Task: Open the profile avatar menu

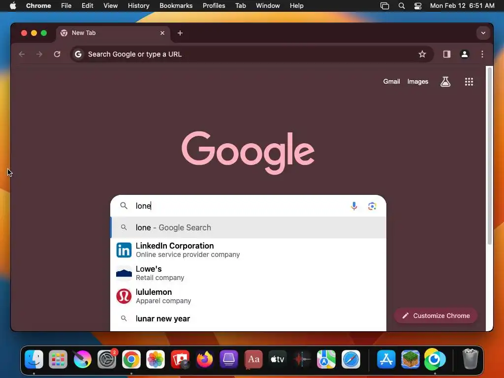Action: tap(465, 54)
